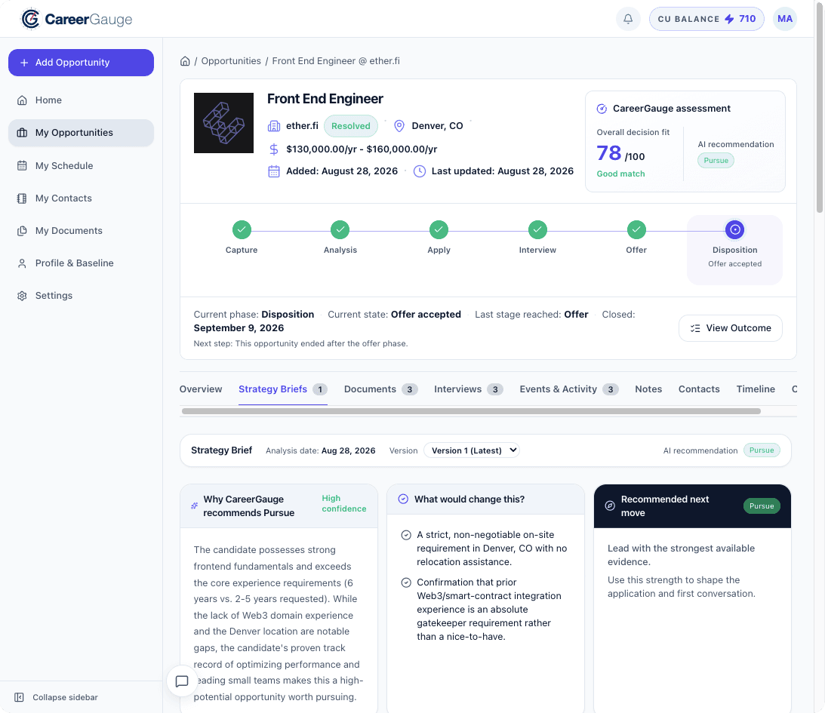Viewport: 825px width, 713px height.
Task: Open My Contacts in sidebar
Action: (81, 198)
